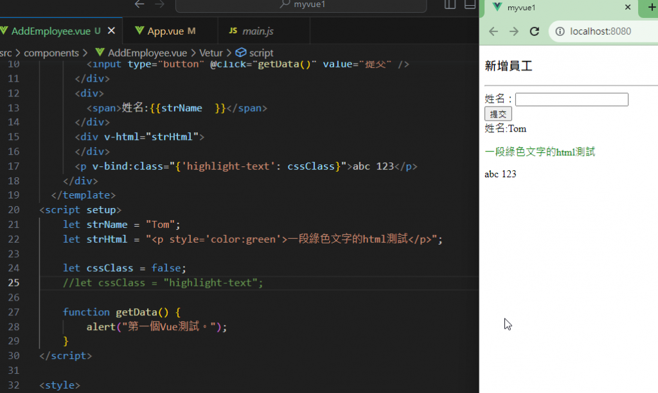Viewport: 658px width, 393px height.
Task: Toggle panel layout icon in title bar
Action: 470,4
